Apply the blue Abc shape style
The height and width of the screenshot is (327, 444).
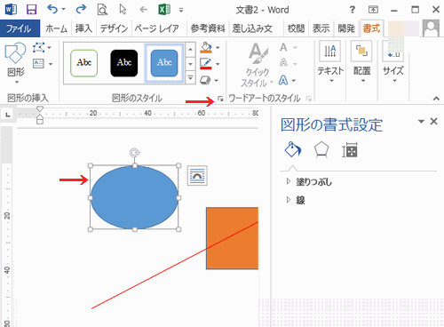(x=164, y=63)
